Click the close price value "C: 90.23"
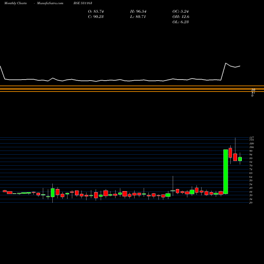Viewport: 264px width, 264px height. pos(96,17)
